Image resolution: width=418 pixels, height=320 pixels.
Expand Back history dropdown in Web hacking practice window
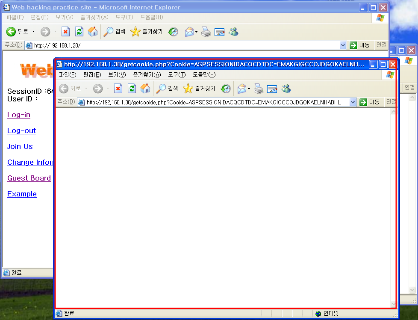click(x=34, y=32)
